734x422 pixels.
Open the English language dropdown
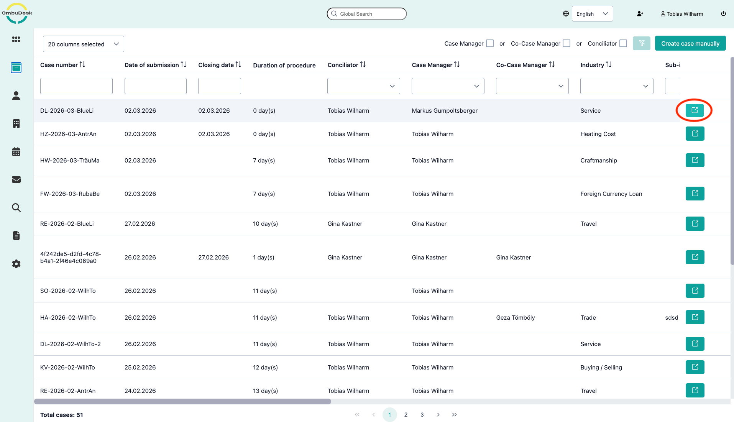[592, 14]
